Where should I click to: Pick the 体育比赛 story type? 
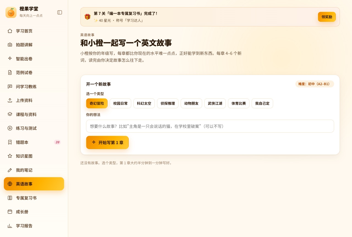(239, 103)
